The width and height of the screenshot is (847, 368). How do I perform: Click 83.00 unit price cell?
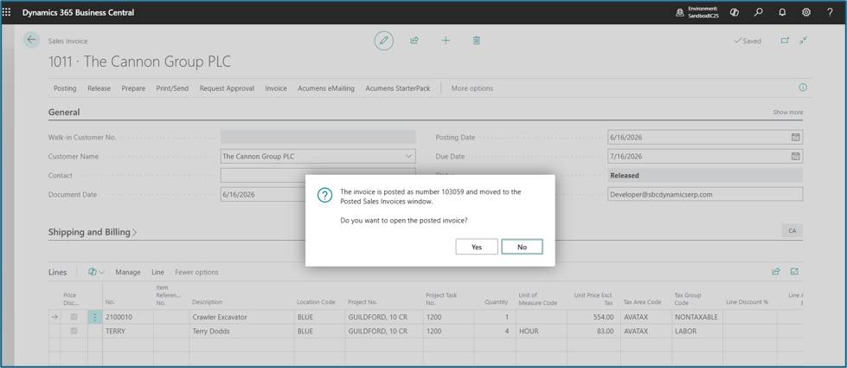pyautogui.click(x=592, y=331)
